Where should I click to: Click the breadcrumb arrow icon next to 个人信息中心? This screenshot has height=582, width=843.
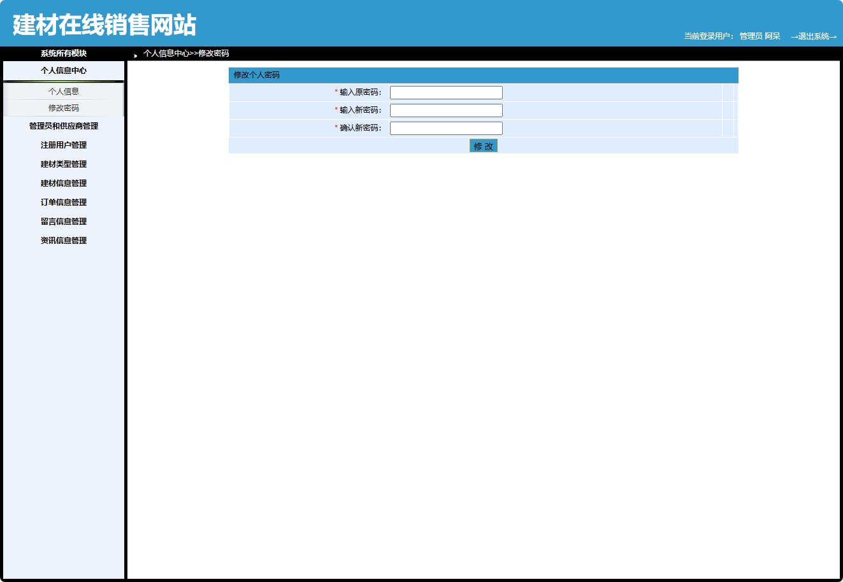134,53
